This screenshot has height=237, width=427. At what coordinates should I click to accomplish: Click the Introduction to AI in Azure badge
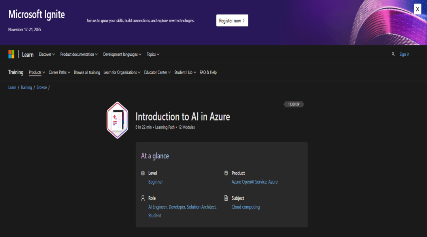117,120
